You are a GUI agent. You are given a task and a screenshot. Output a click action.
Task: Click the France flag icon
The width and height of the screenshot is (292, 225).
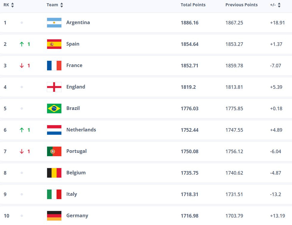(x=54, y=66)
